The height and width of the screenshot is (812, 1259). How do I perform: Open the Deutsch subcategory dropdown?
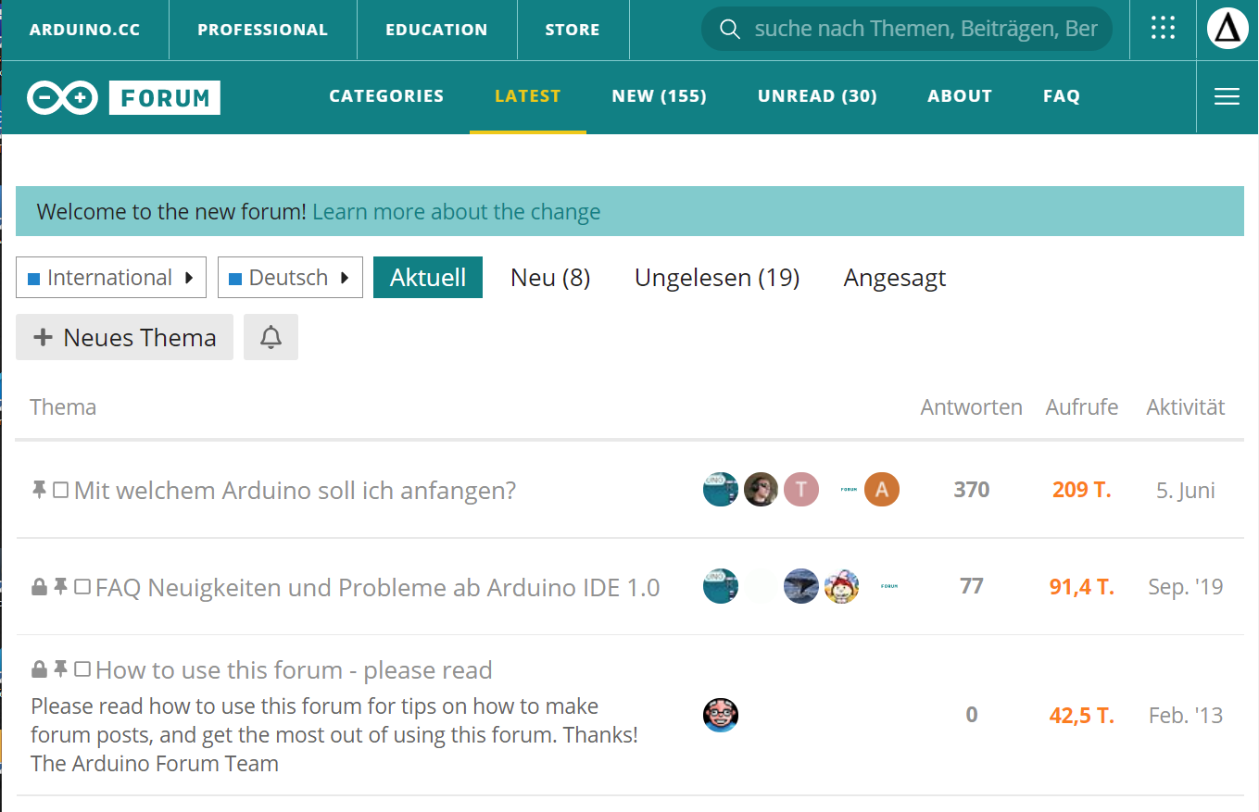(x=289, y=278)
